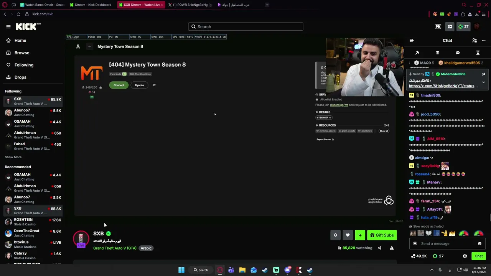Open Fahad channel in Following list
Image resolution: width=491 pixels, height=276 pixels.
(33, 146)
